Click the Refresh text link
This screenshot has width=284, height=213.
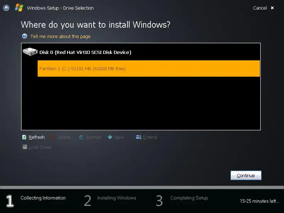point(37,137)
